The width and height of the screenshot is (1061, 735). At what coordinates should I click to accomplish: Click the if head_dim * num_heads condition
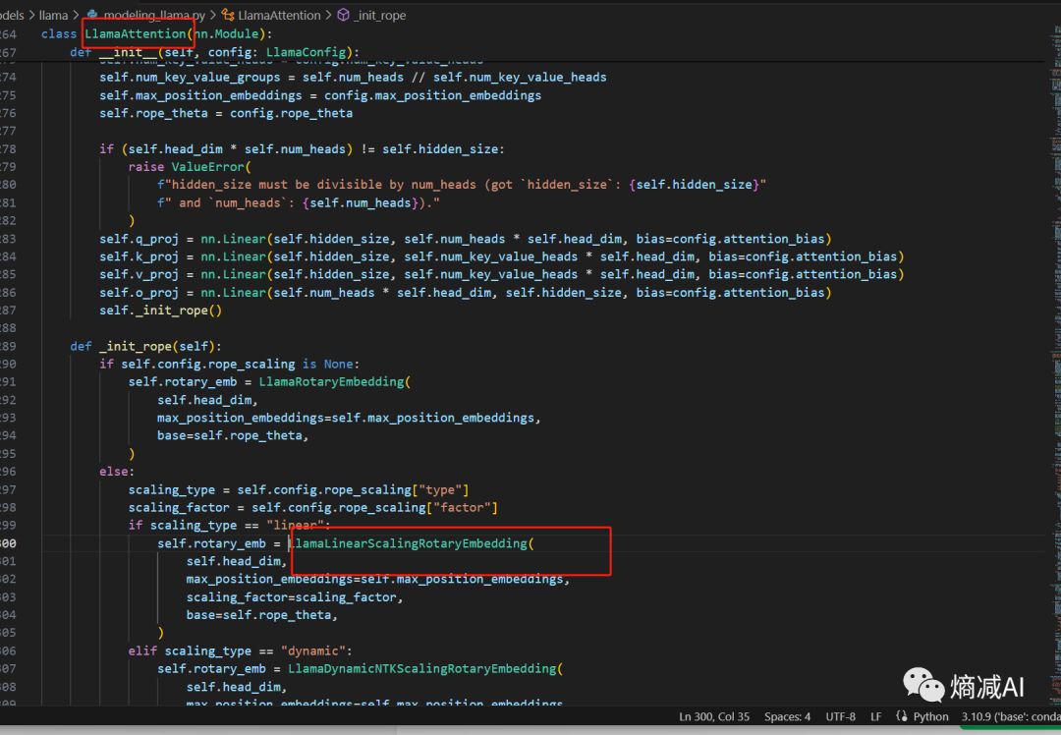(302, 149)
